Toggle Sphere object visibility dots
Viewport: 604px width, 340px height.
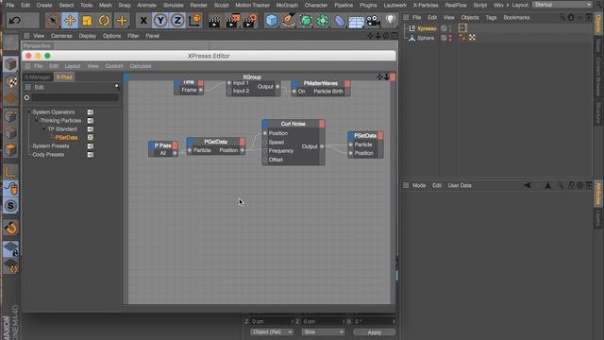tap(450, 38)
